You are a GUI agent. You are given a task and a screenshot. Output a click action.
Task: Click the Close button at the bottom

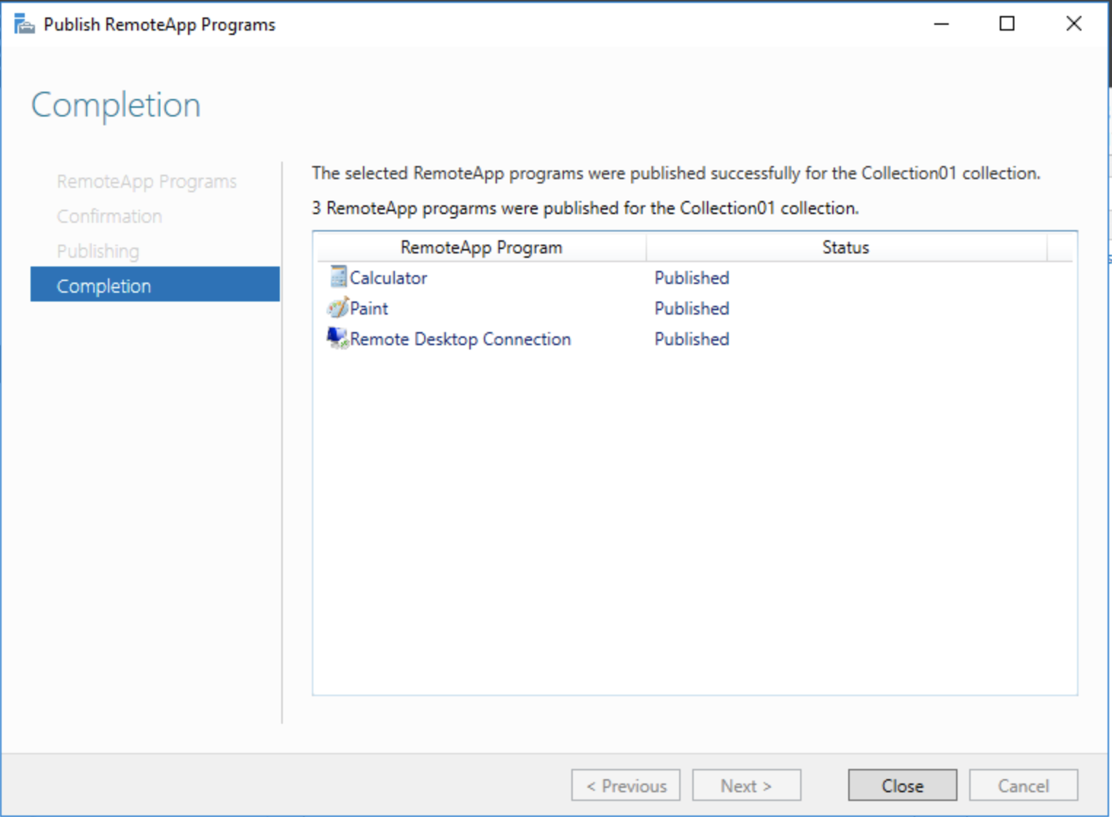pos(902,786)
